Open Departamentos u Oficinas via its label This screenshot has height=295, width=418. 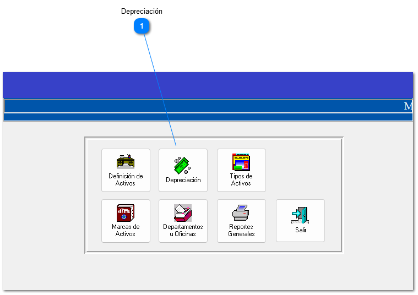pos(183,230)
